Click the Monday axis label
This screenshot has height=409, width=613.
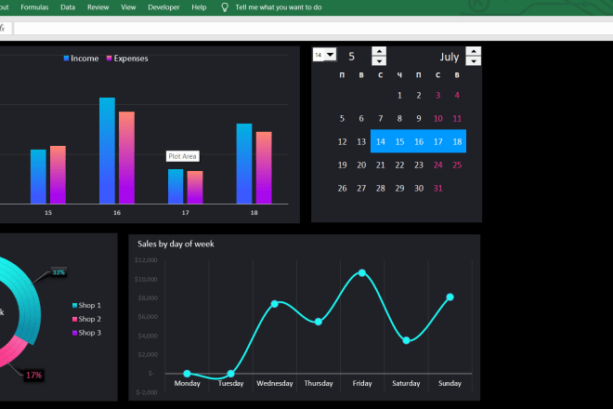coord(187,383)
